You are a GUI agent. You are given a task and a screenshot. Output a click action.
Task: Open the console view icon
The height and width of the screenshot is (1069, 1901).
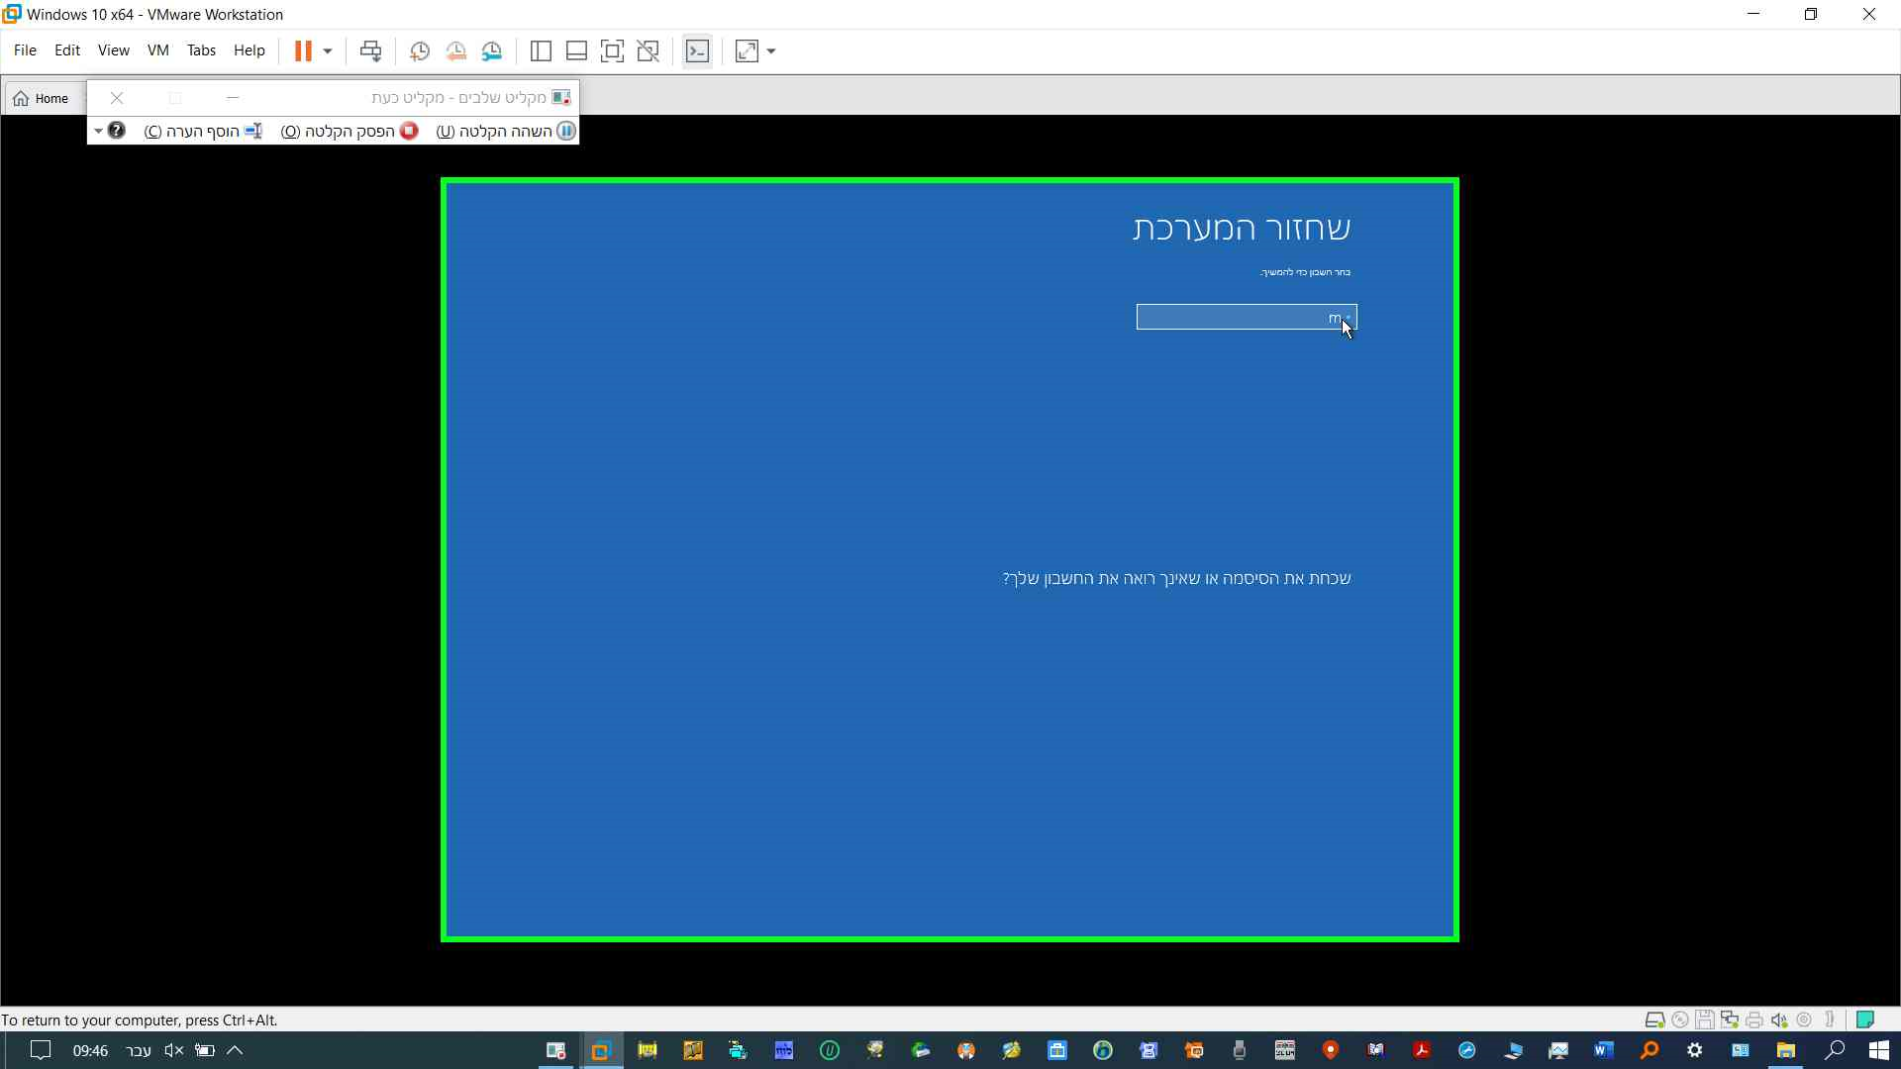[x=697, y=51]
